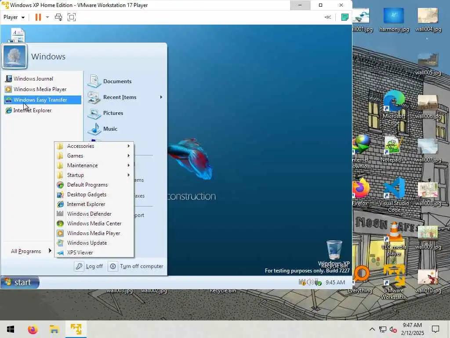Open Everything search shortcut
Screen dimensions: 450x338
pyautogui.click(x=360, y=279)
